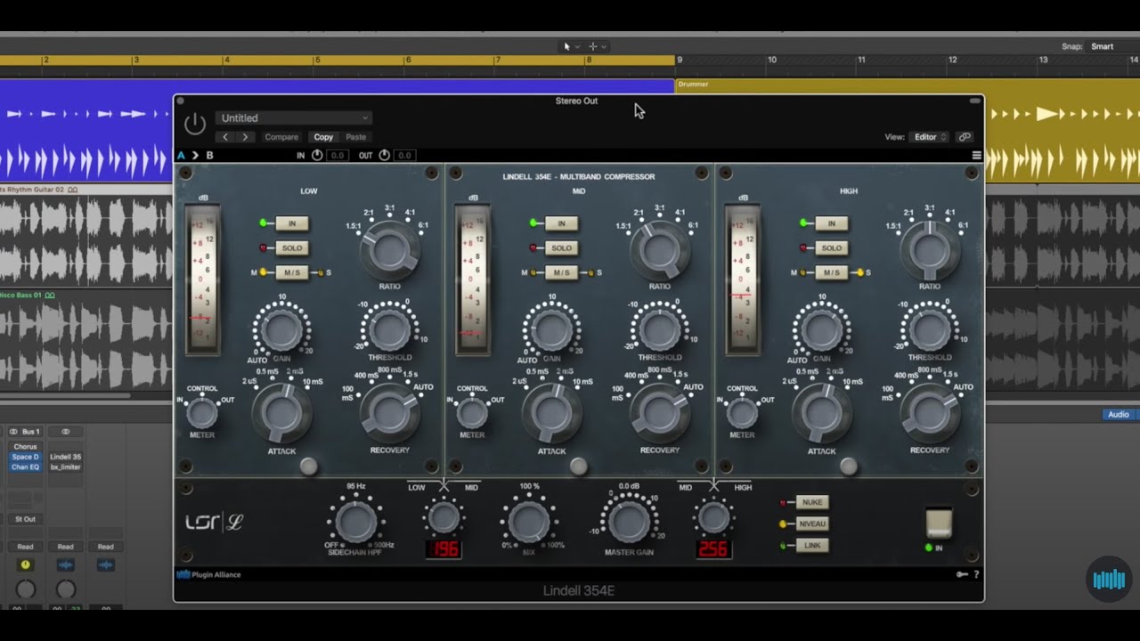The height and width of the screenshot is (641, 1140).
Task: Toggle the LOW band M/S switch
Action: (291, 272)
